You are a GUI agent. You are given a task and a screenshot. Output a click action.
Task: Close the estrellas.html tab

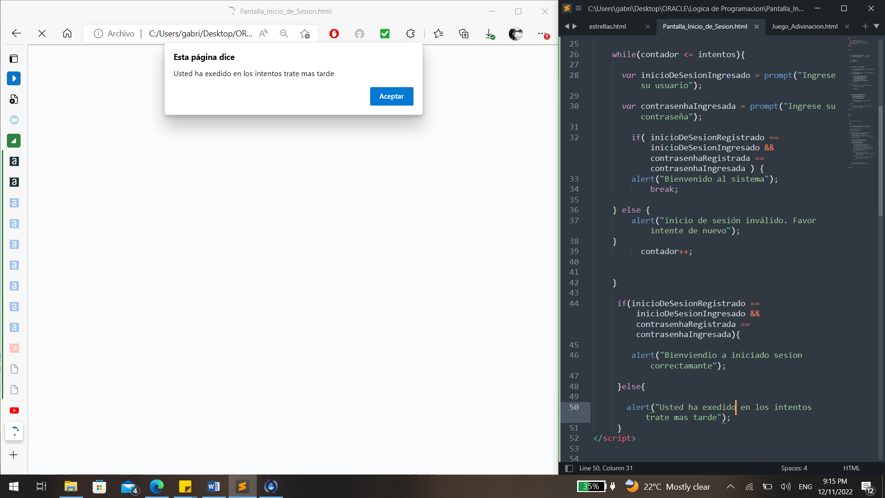click(x=648, y=26)
